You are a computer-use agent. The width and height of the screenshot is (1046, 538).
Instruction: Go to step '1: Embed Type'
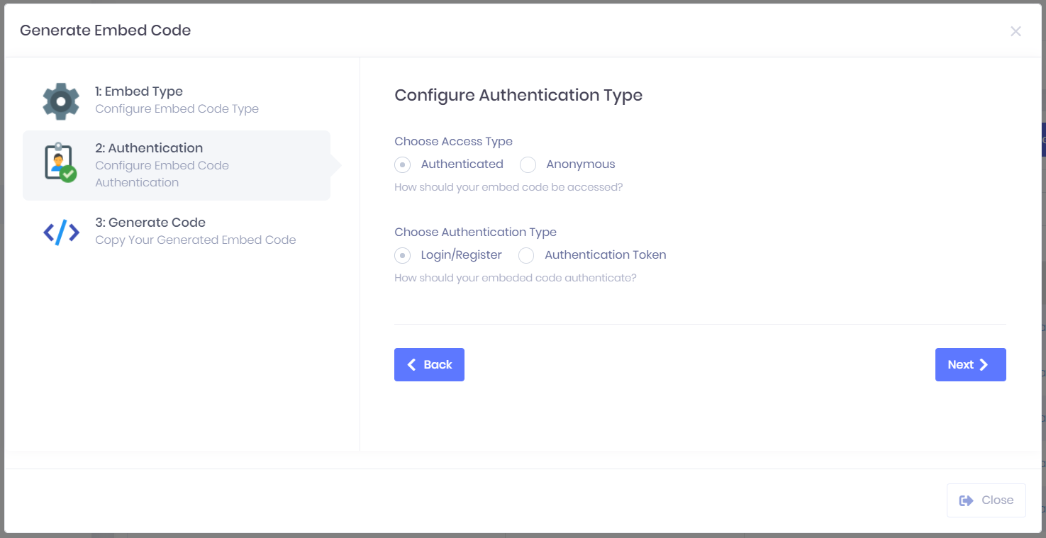139,91
